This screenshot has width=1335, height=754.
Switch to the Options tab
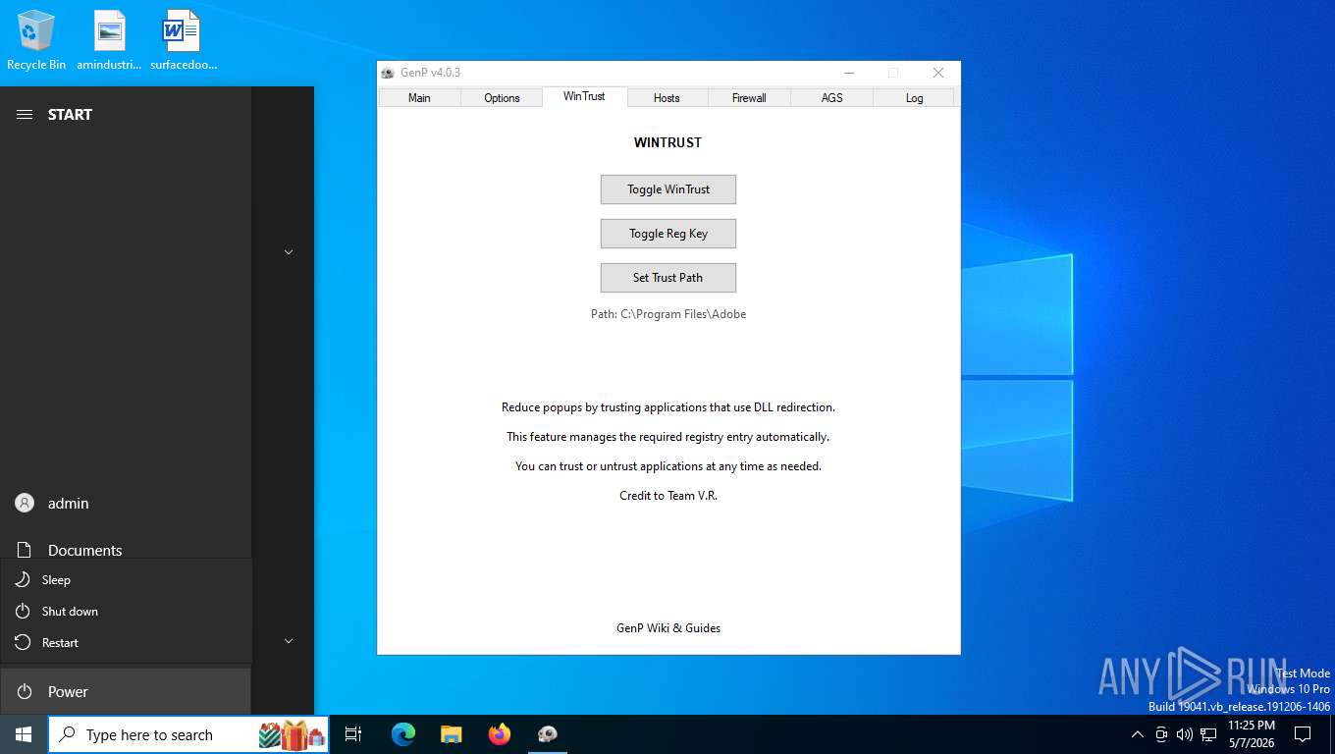[x=502, y=97]
